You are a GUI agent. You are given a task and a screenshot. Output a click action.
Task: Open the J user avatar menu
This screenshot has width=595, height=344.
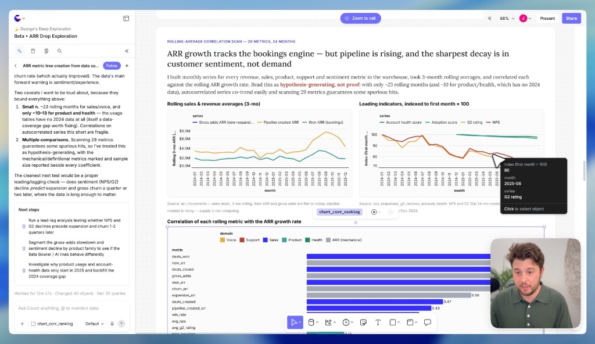coord(525,18)
